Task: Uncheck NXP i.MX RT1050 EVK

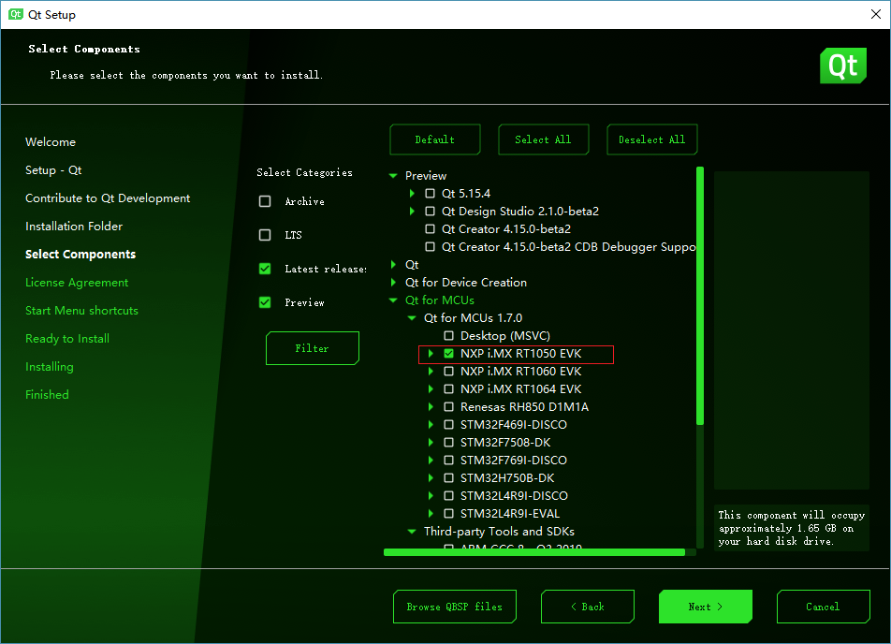Action: (x=449, y=354)
